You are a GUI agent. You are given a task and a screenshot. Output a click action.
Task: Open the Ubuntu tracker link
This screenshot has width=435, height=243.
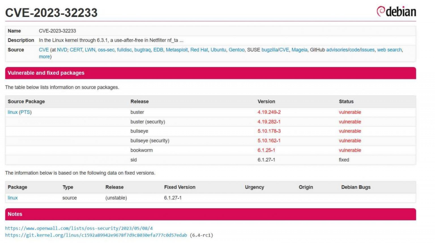tap(218, 50)
